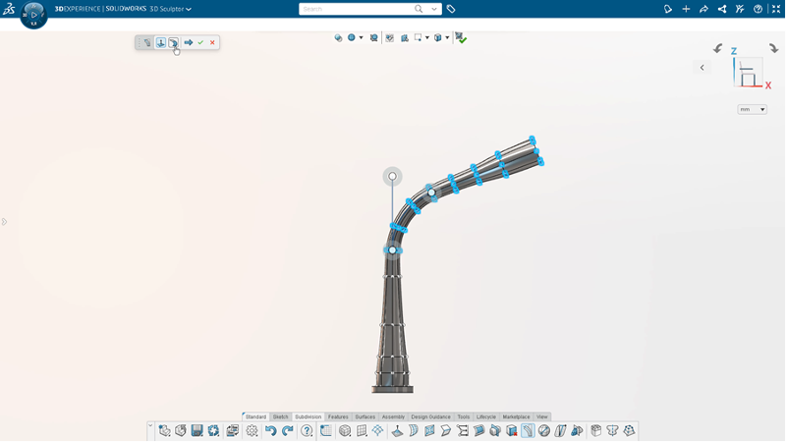Click the top manipulator handle above the model

click(x=392, y=177)
